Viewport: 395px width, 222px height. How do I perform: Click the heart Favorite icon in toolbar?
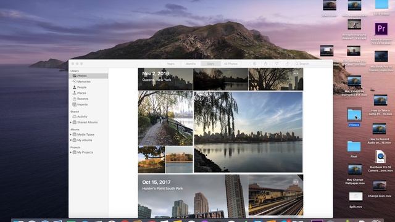pyautogui.click(x=276, y=64)
